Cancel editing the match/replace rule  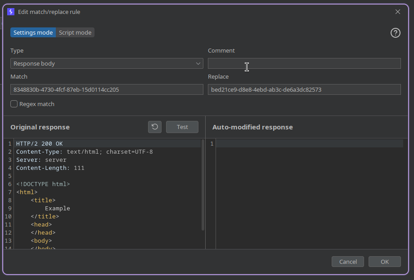(x=348, y=262)
